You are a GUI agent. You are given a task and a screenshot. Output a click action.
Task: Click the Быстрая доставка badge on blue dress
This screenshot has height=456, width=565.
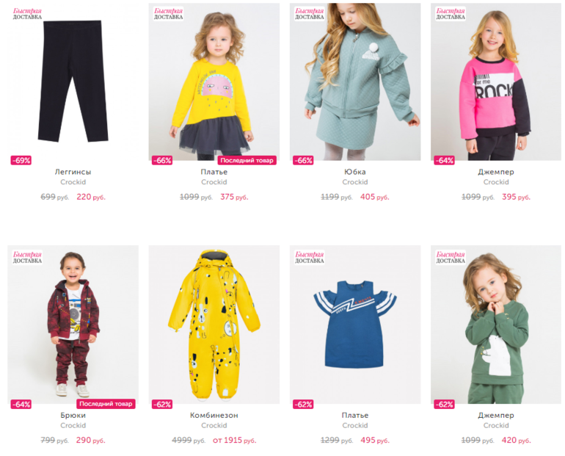[310, 258]
